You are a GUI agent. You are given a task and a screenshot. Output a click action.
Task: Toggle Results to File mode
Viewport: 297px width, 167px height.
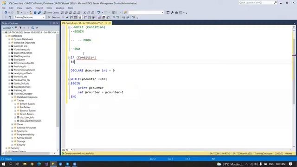(108, 17)
